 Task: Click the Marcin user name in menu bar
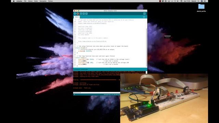tap(194, 1)
